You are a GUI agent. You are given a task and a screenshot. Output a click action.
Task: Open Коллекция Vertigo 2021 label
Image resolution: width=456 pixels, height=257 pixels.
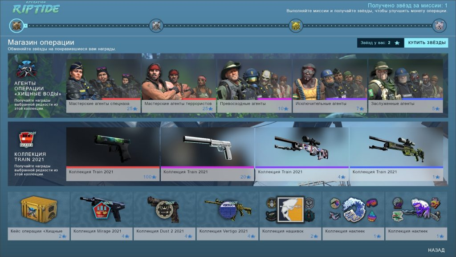point(224,231)
